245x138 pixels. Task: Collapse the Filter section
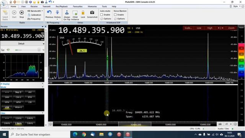[42, 113]
